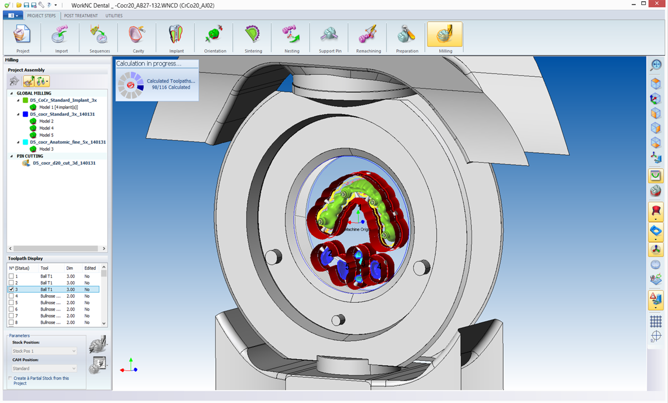Collapse the D5_CoCr_Standard_Implant_3x node
Image resolution: width=668 pixels, height=403 pixels.
18,100
